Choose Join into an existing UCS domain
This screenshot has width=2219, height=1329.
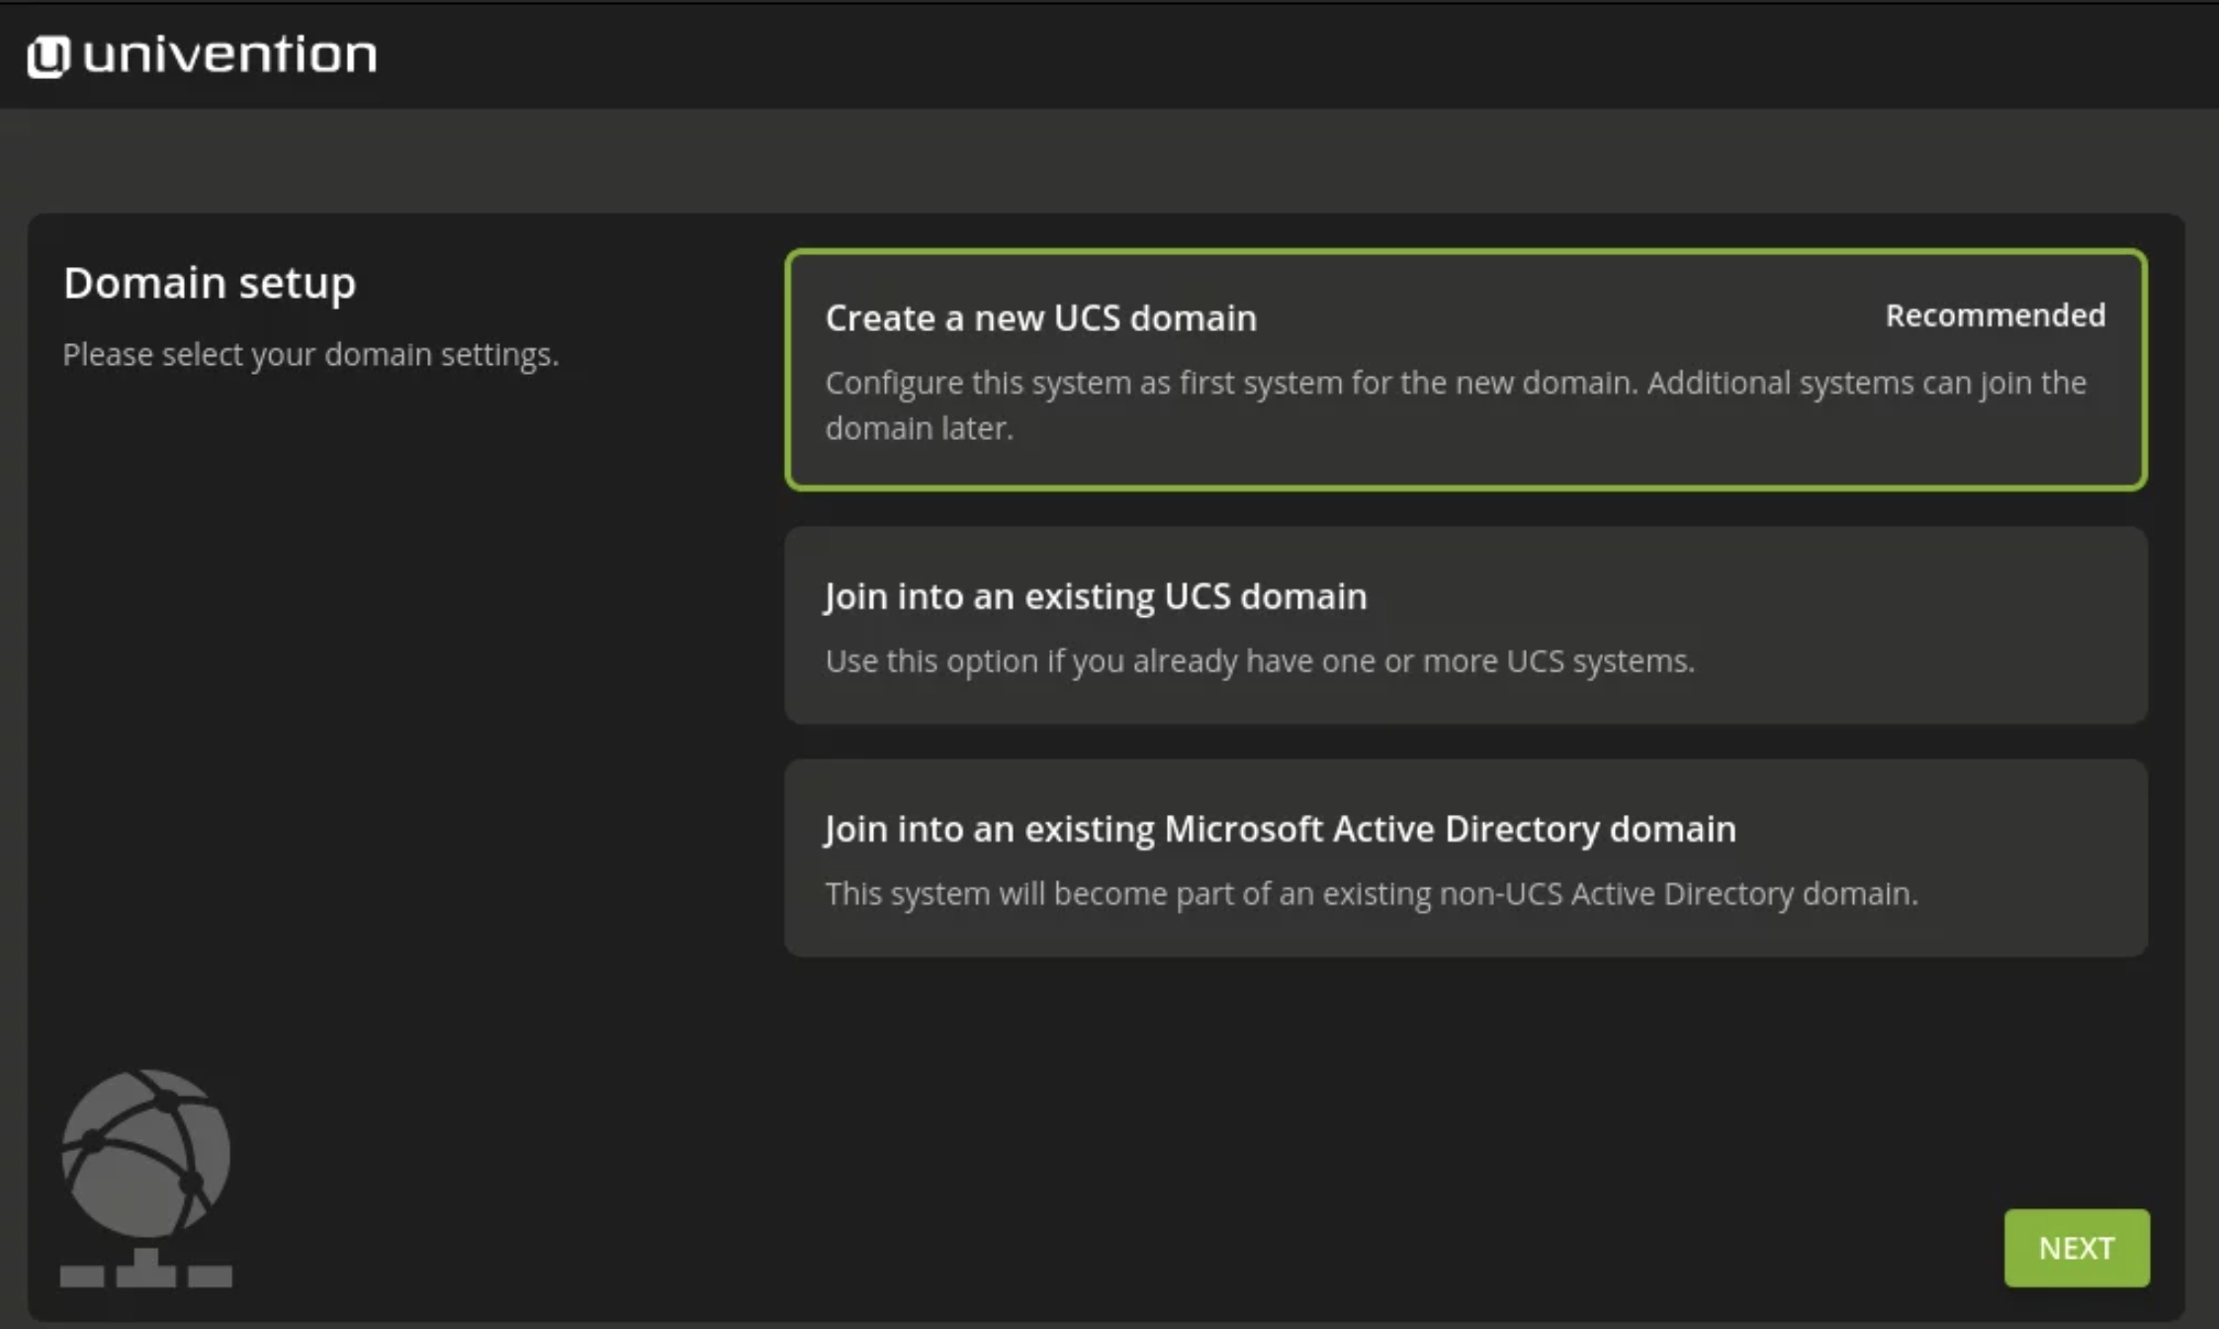1465,625
